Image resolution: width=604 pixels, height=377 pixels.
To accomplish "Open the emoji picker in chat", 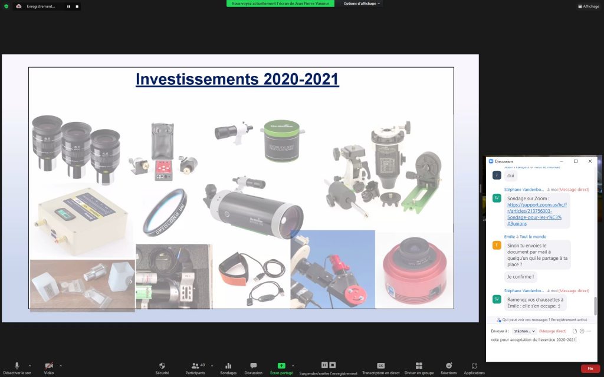I will pos(582,331).
